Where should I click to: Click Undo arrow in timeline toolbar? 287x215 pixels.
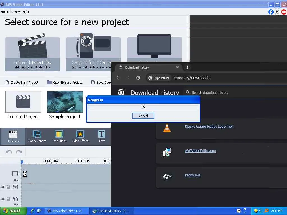(x=9, y=152)
